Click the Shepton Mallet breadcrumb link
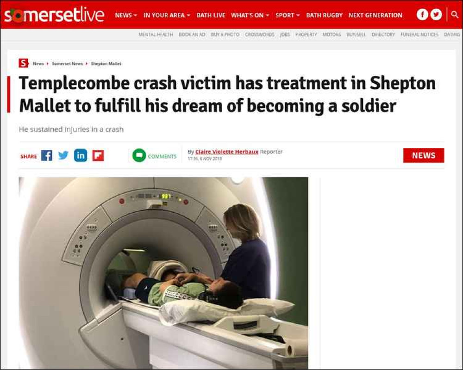Screen dimensions: 463x370 pos(106,63)
